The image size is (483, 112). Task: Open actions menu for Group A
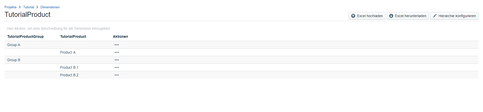click(116, 45)
